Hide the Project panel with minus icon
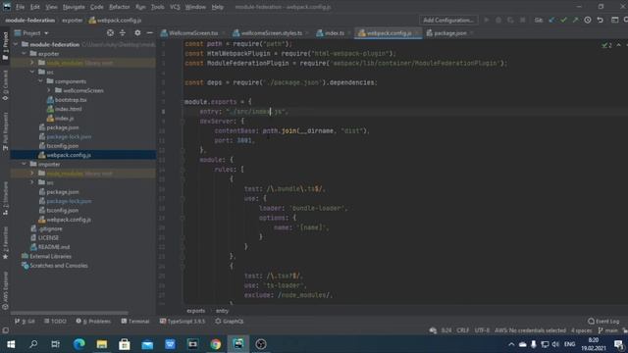628x353 pixels. coord(149,33)
